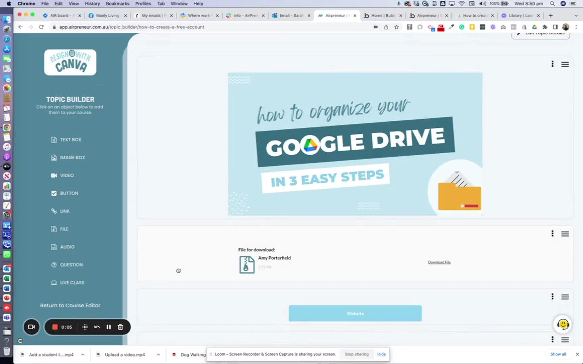The height and width of the screenshot is (364, 583).
Task: Open Wi-Fi status menu
Action: click(462, 3)
